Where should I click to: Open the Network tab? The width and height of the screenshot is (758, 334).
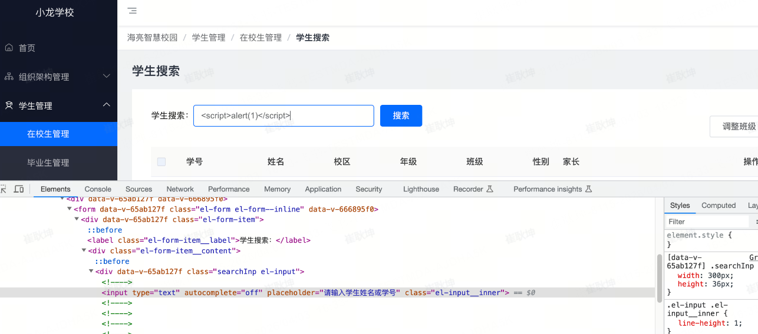[x=180, y=189]
